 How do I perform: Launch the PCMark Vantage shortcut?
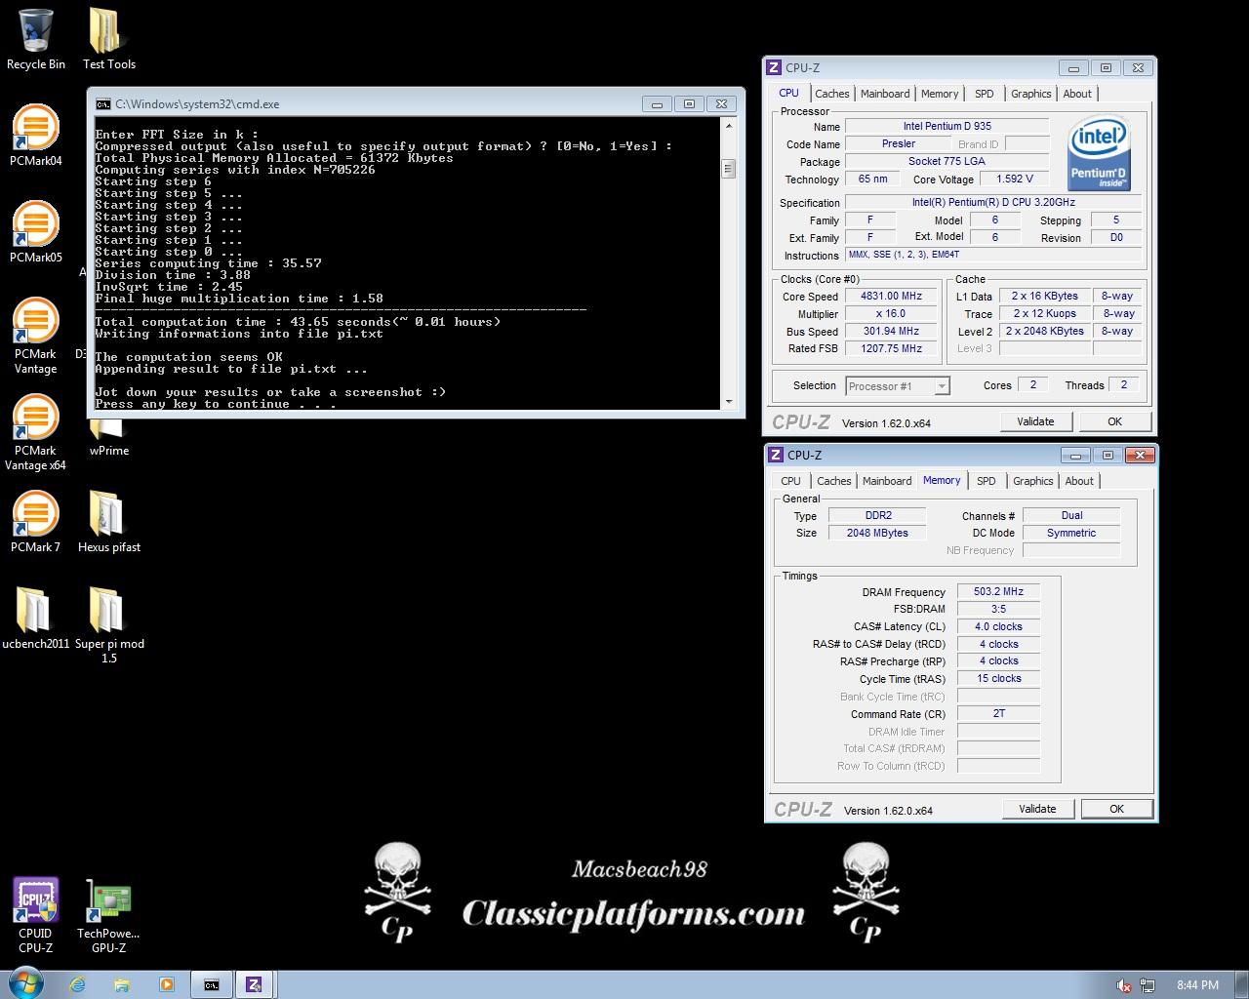[x=36, y=335]
